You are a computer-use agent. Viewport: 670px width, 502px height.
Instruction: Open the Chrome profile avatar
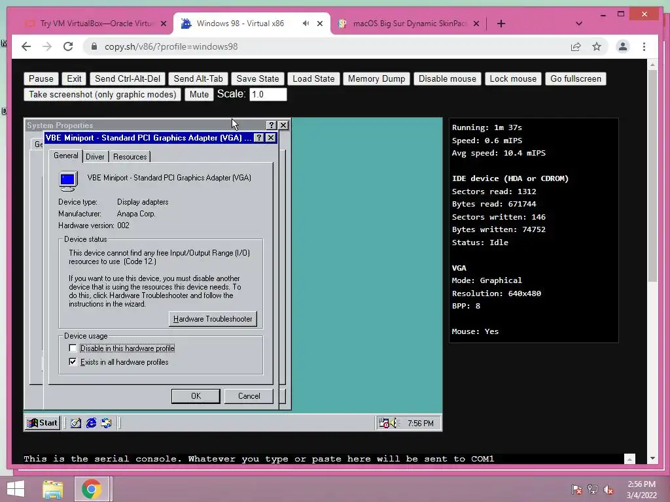coord(623,46)
